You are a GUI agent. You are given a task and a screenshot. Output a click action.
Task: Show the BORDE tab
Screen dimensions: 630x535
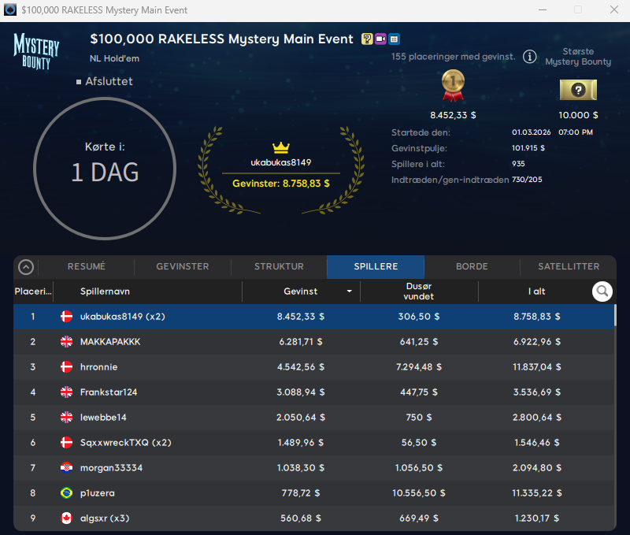pos(472,266)
